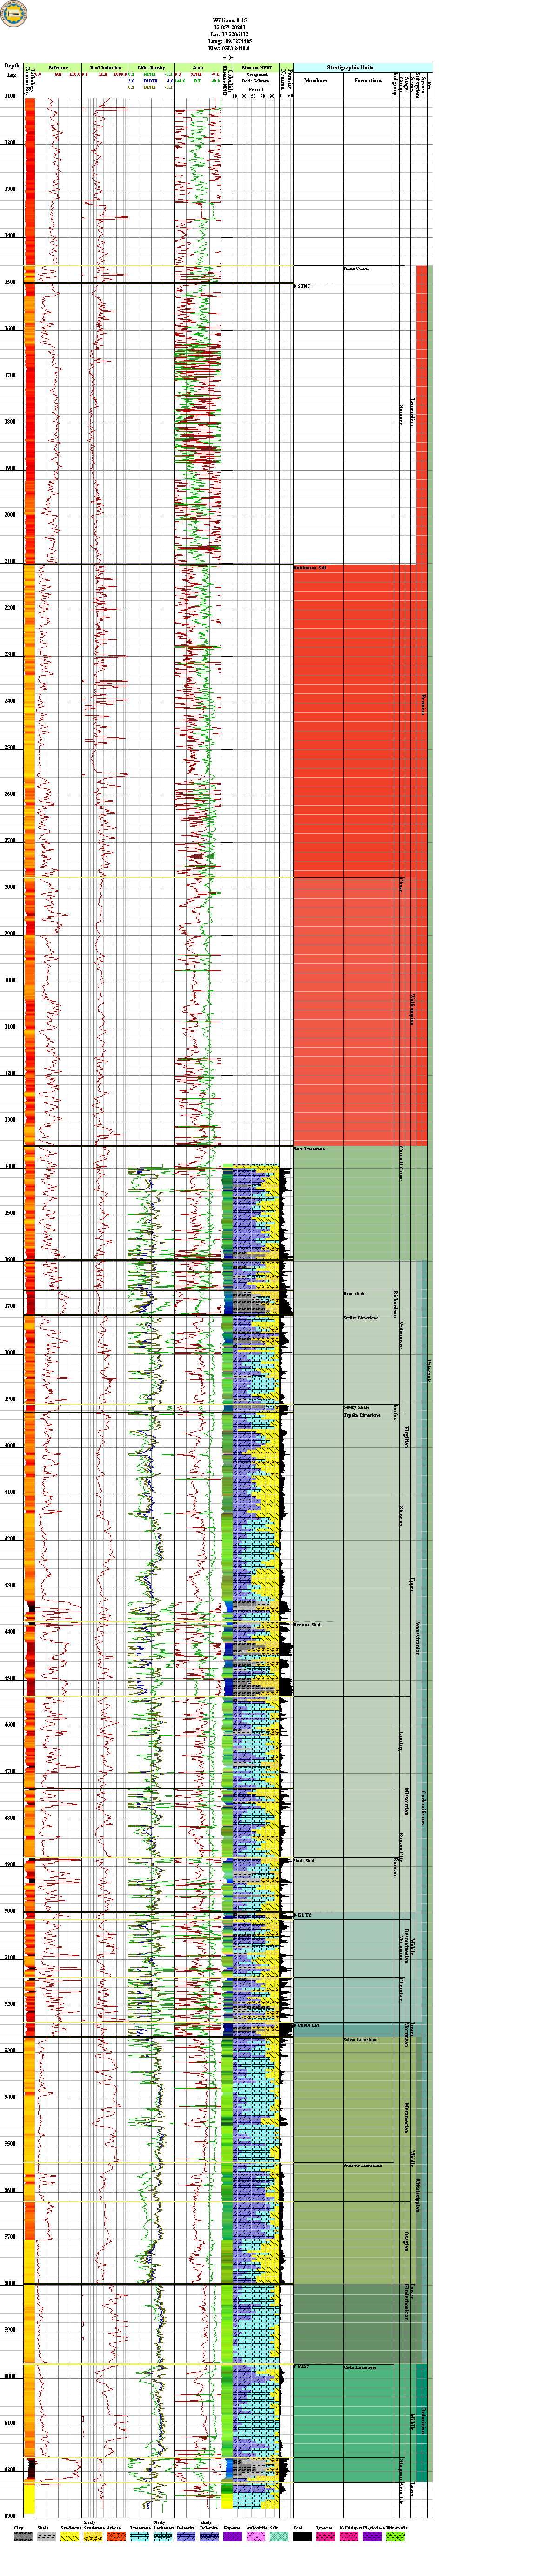
Task: Click the well symbol below the elevation line
Action: click(229, 57)
